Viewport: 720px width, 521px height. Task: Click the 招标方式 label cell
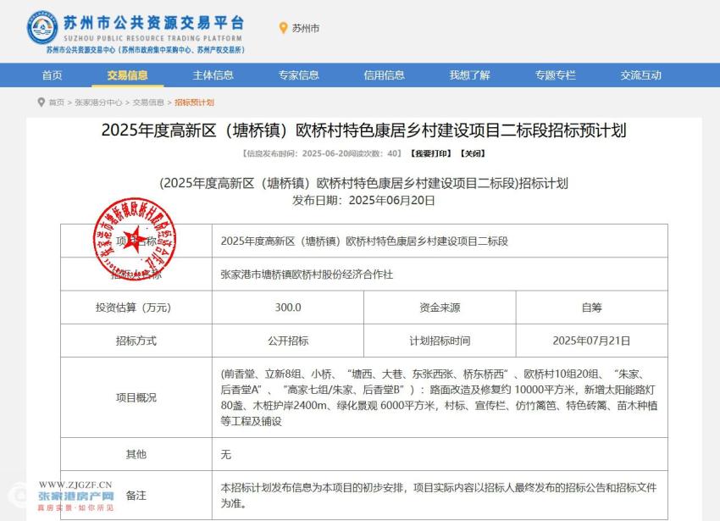click(x=136, y=341)
